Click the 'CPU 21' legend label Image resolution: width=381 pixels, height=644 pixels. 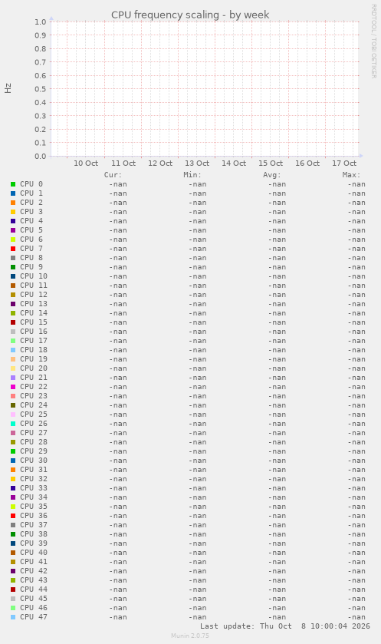(x=34, y=378)
